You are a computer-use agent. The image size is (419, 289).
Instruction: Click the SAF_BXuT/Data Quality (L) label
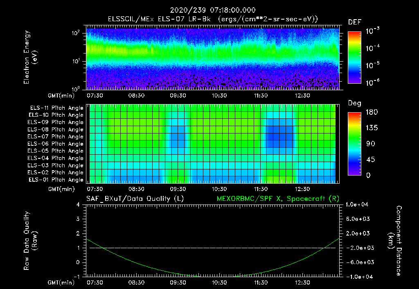tap(135, 199)
